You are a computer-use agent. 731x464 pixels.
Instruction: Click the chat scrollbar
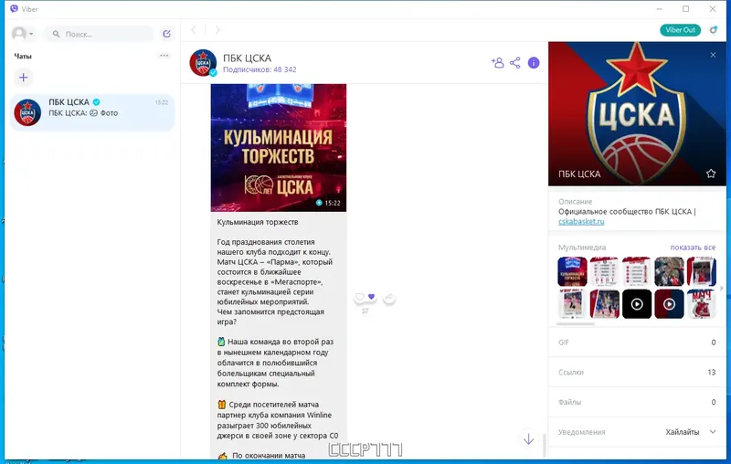pos(544,445)
